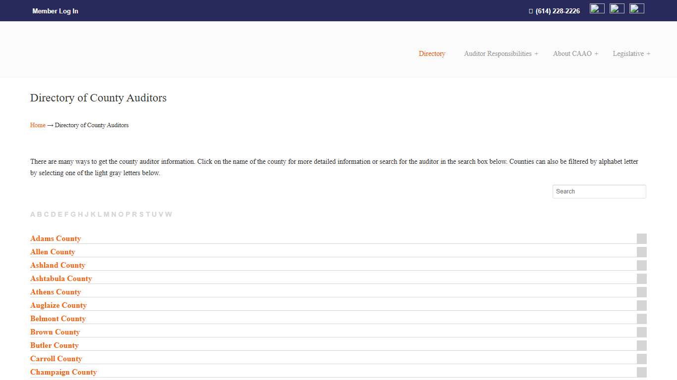Open the Adams County page
The width and height of the screenshot is (677, 380).
click(55, 238)
